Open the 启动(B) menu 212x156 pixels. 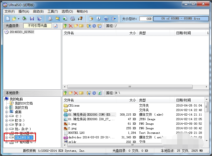(38, 12)
